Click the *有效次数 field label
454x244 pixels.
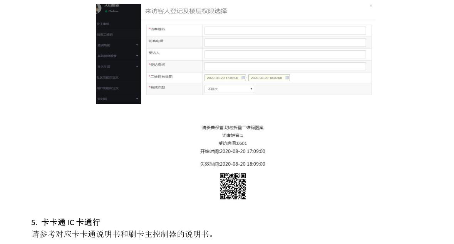coord(157,87)
